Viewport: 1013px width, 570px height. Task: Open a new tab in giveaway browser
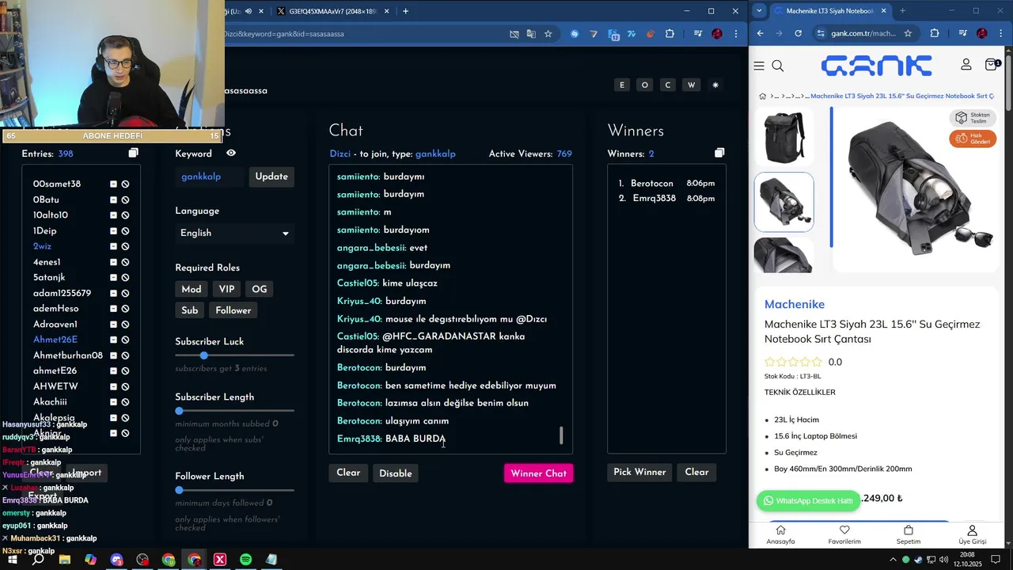[405, 11]
